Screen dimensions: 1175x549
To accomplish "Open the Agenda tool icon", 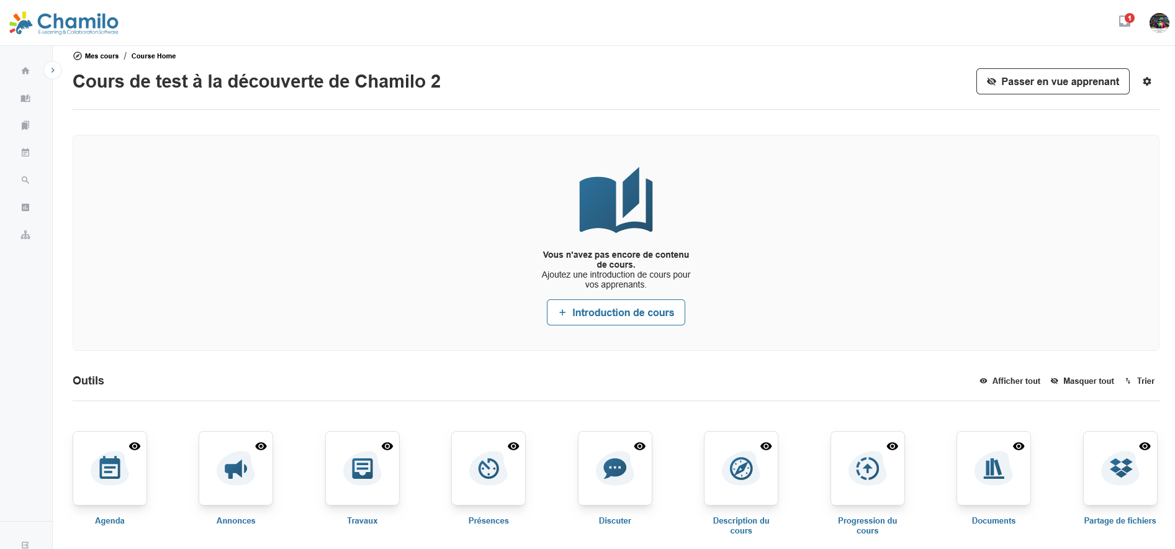I will 110,468.
